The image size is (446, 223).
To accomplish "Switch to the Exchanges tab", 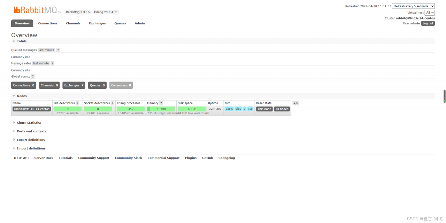I will point(97,23).
